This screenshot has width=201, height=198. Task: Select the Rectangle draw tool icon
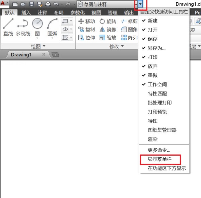[x=65, y=21]
